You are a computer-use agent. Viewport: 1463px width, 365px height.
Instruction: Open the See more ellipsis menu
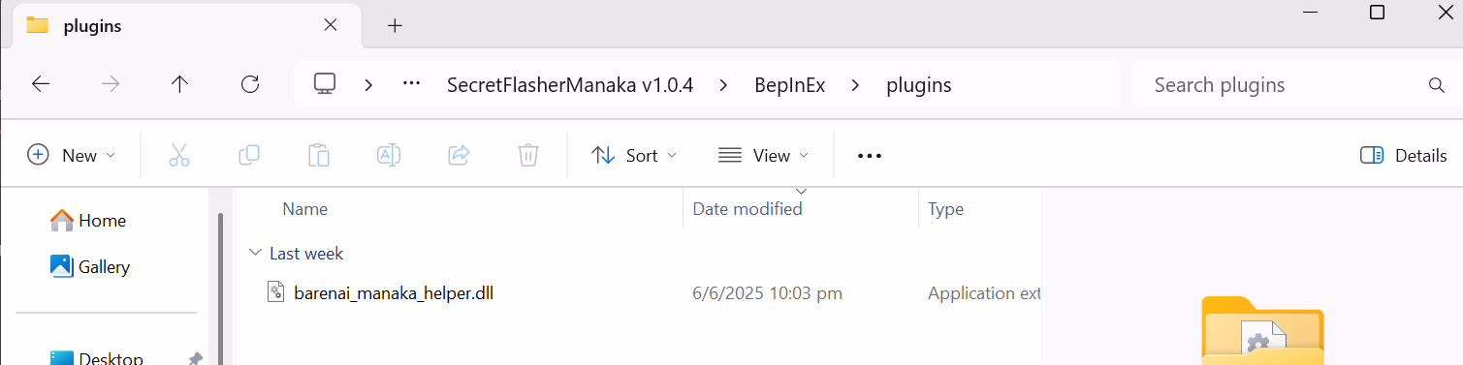[870, 155]
